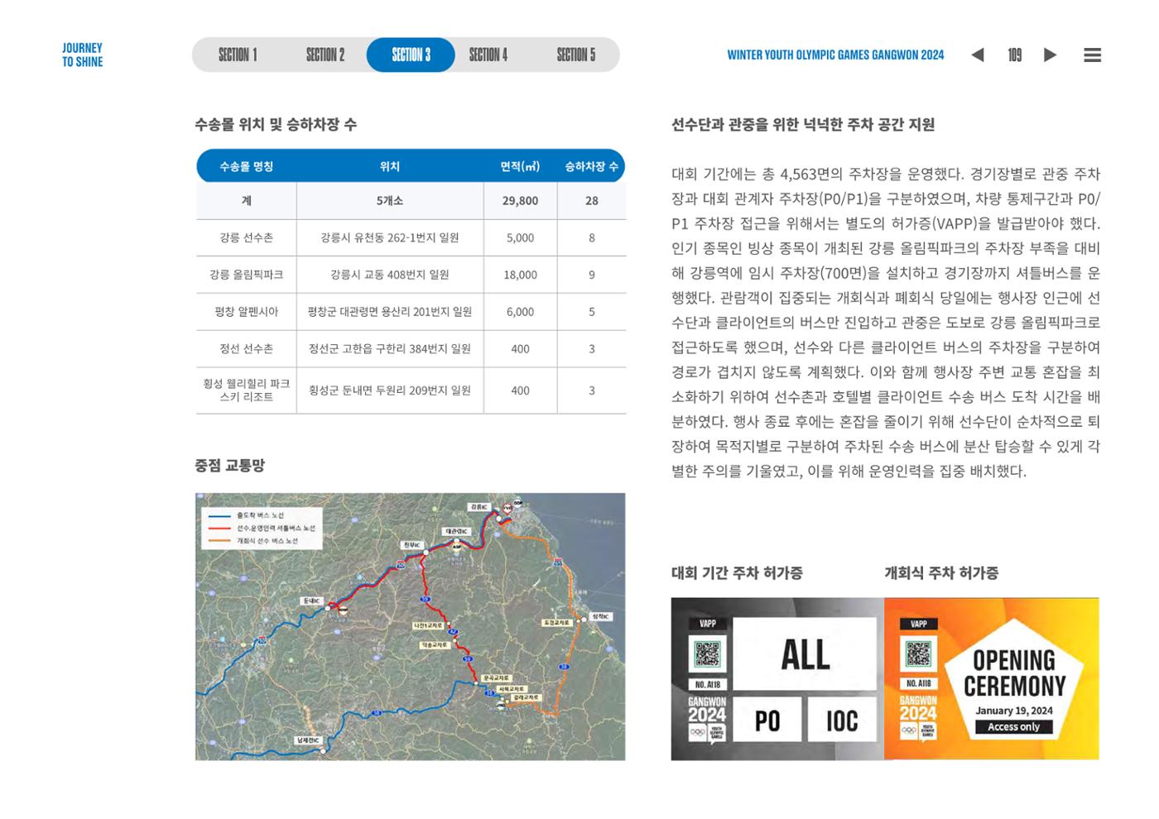Click 평창군 대관령면 용산리 201번지 일원 address

coord(390,312)
